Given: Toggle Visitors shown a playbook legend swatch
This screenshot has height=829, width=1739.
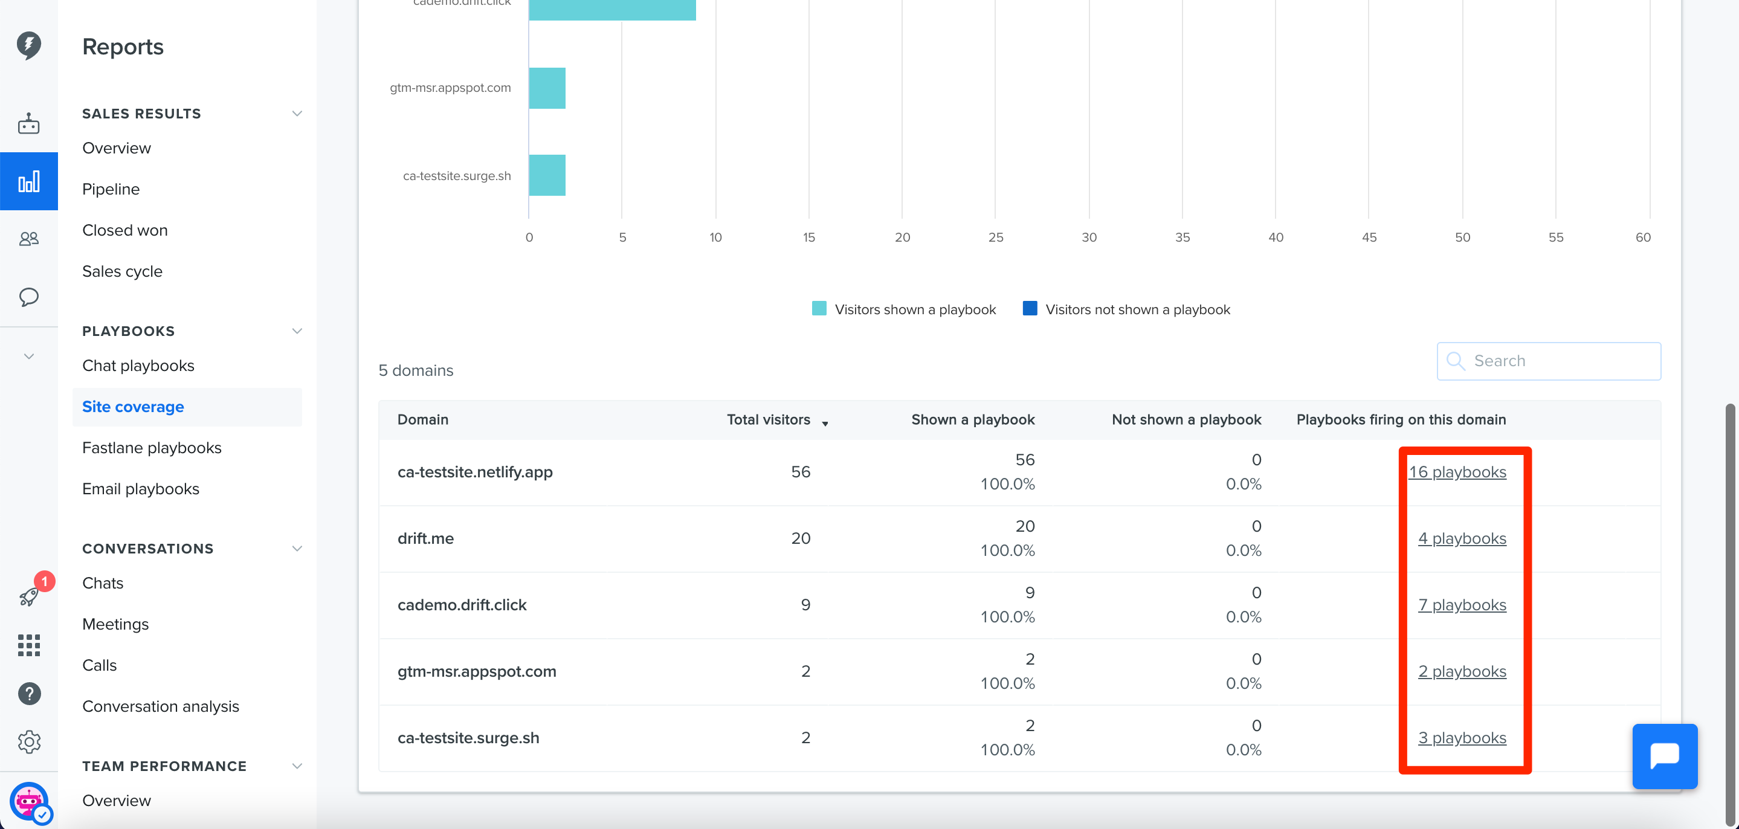Looking at the screenshot, I should tap(819, 309).
